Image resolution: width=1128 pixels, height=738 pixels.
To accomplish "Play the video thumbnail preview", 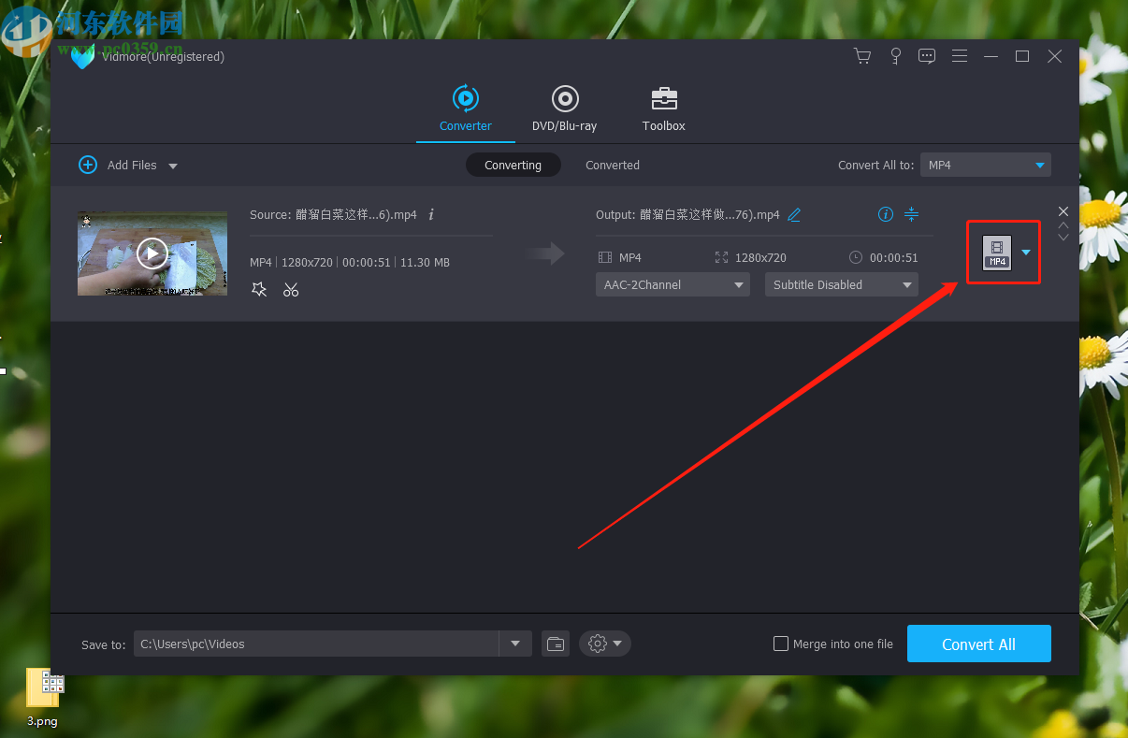I will [152, 253].
